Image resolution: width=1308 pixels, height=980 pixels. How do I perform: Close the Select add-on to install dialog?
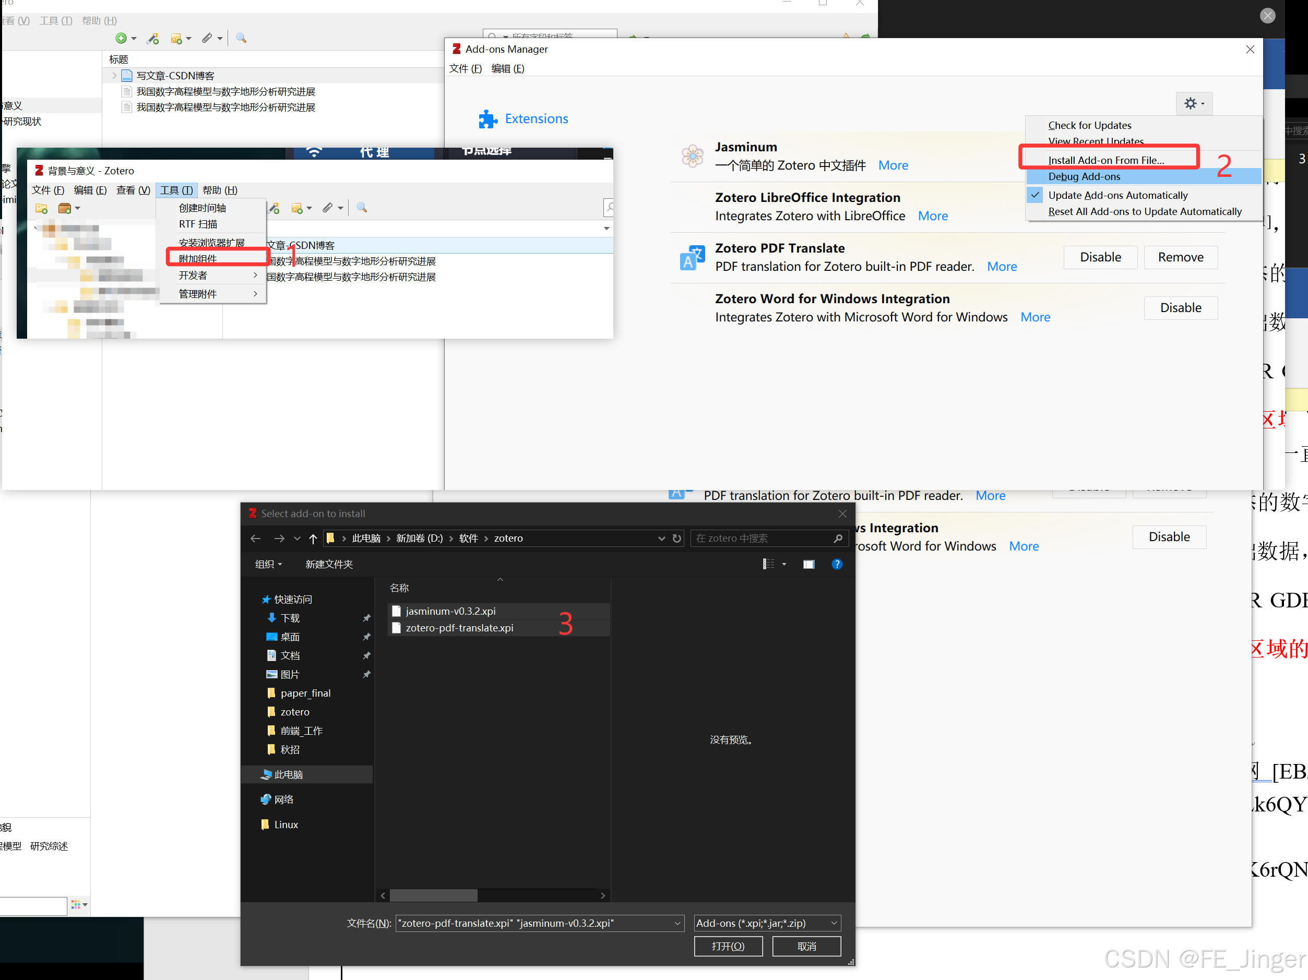tap(842, 513)
